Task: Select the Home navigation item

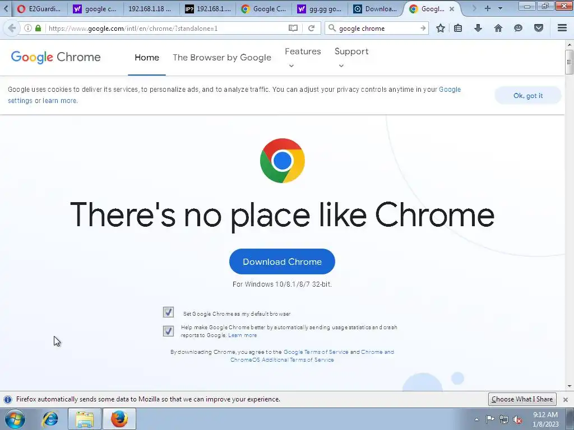Action: pos(147,58)
